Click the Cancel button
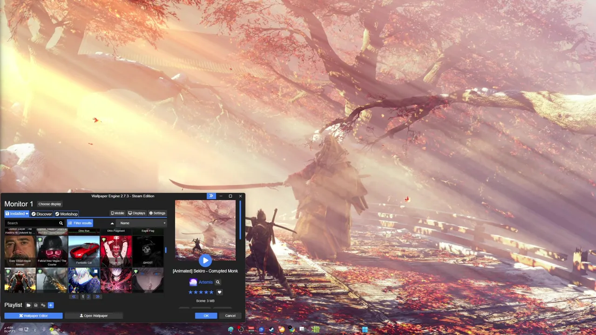The width and height of the screenshot is (596, 335). click(230, 315)
